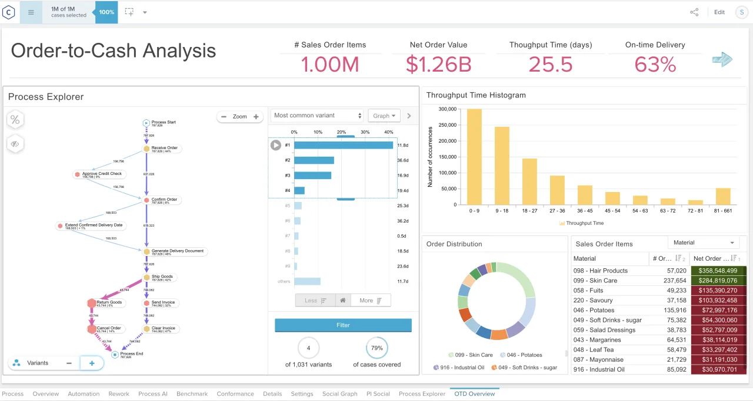
Task: Click the Celonis logo icon
Action: click(8, 12)
